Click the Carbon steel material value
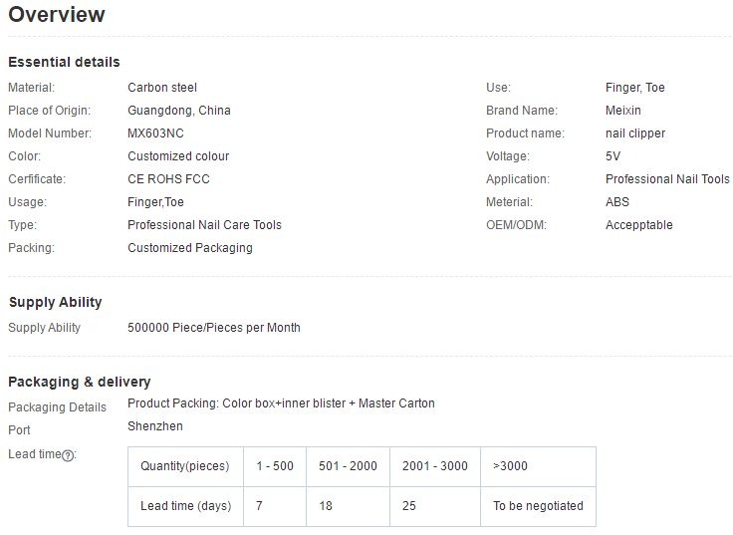Image resolution: width=733 pixels, height=535 pixels. coord(162,88)
